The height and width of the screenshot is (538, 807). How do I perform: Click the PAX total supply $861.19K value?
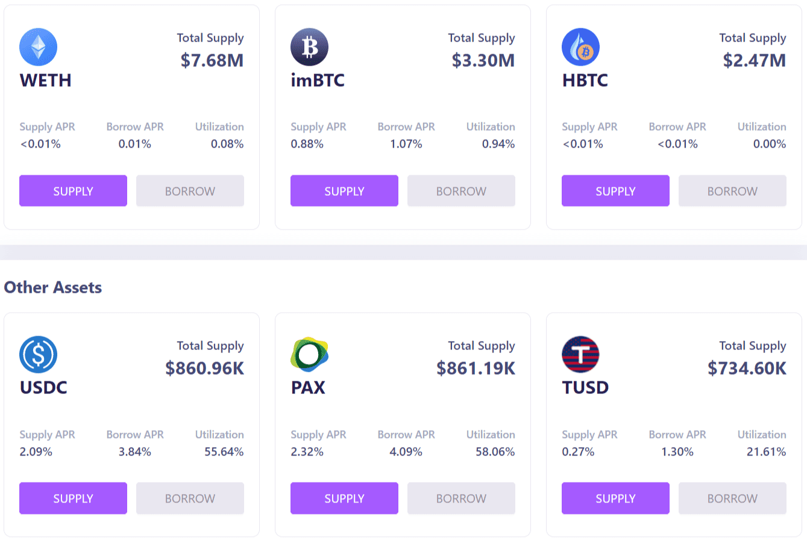coord(476,368)
